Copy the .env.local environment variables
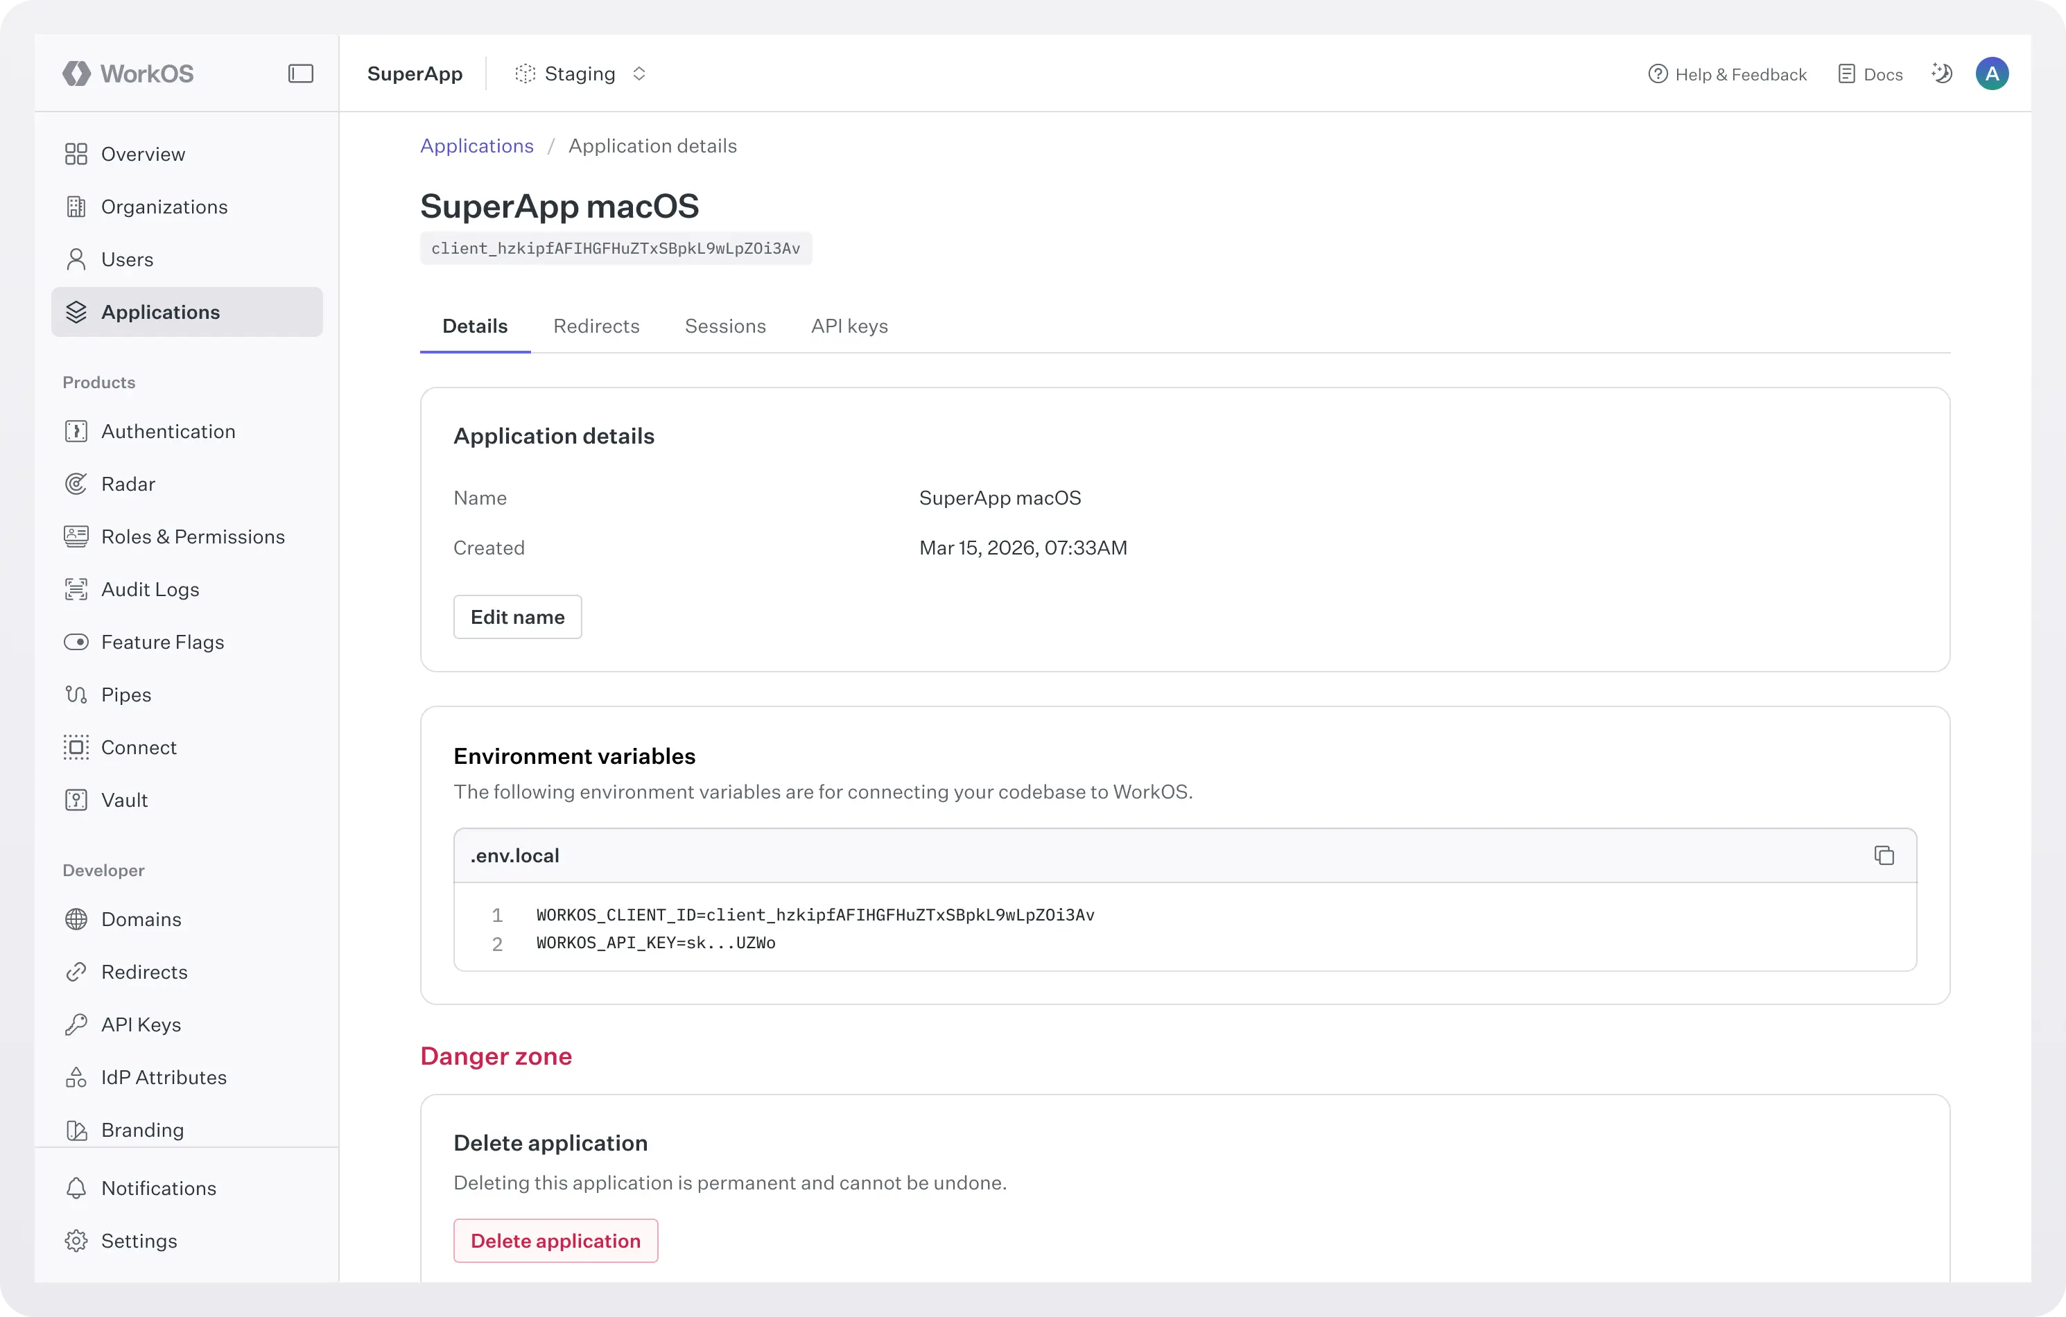 (1884, 855)
